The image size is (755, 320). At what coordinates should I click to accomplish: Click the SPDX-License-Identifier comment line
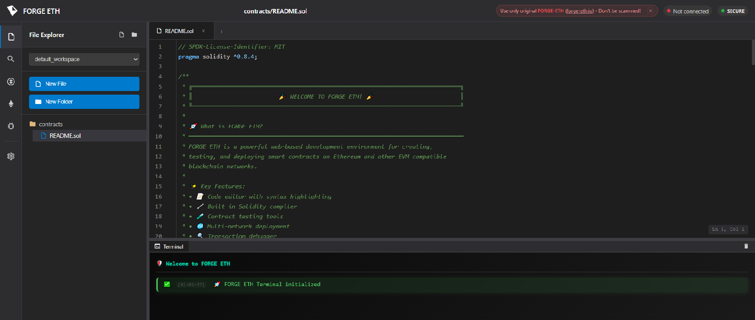point(231,47)
